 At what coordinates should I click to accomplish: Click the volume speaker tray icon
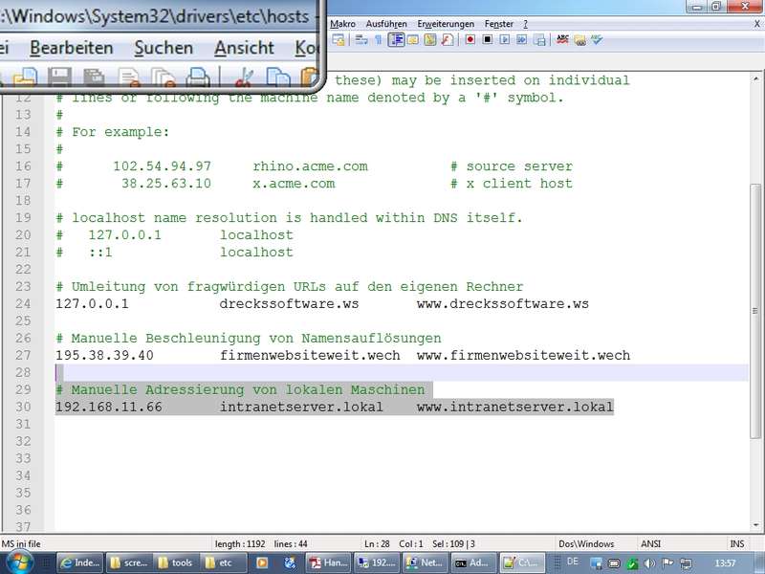pyautogui.click(x=649, y=563)
